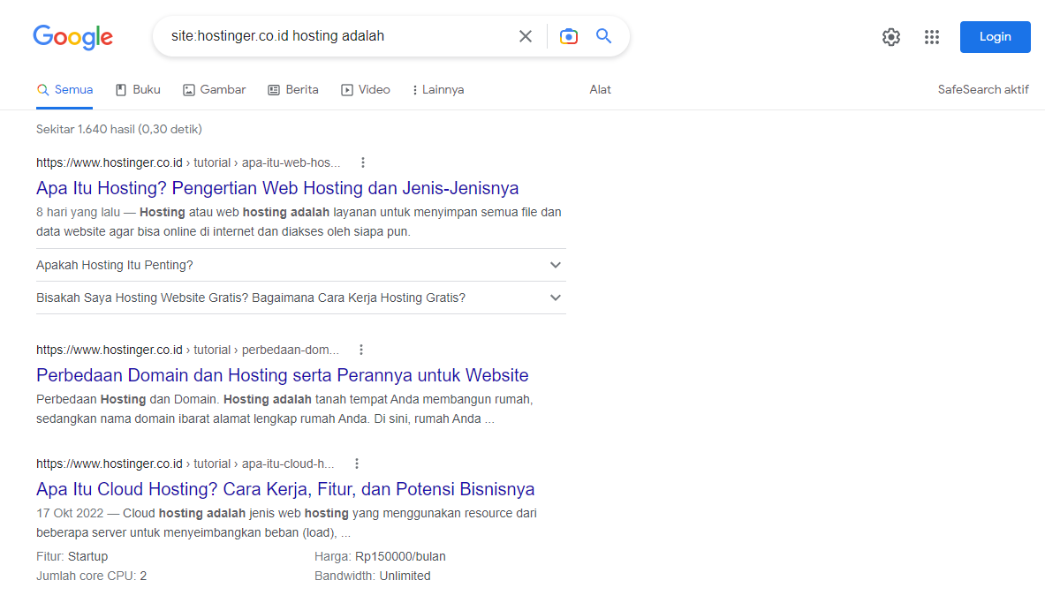This screenshot has width=1045, height=603.
Task: Click SafeSearch aktif setting
Action: pos(983,90)
